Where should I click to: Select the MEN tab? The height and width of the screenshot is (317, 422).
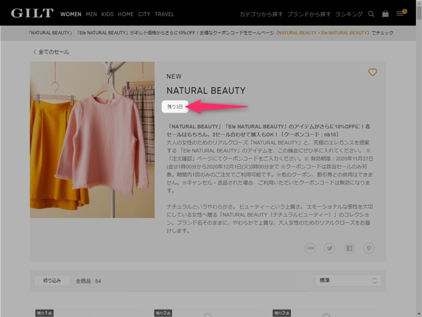pos(91,14)
